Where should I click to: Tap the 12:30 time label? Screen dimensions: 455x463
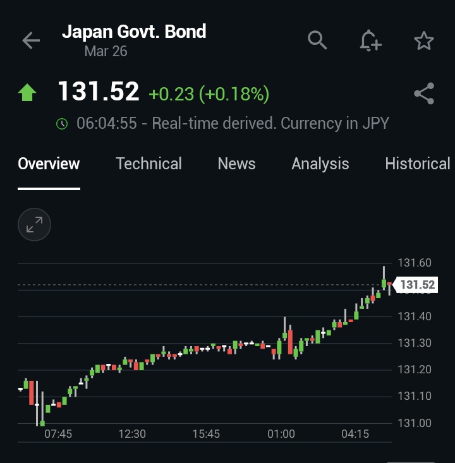click(132, 434)
